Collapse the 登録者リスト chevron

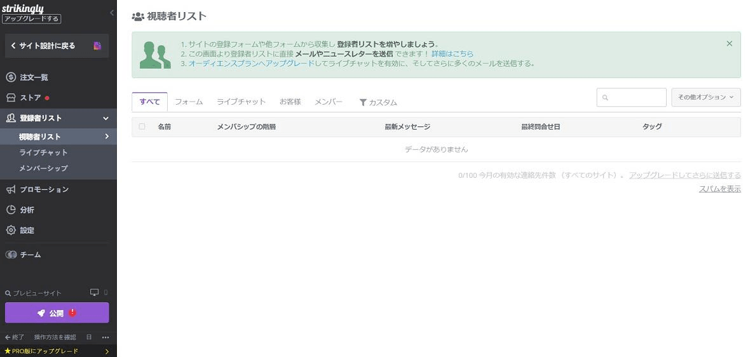pyautogui.click(x=106, y=118)
